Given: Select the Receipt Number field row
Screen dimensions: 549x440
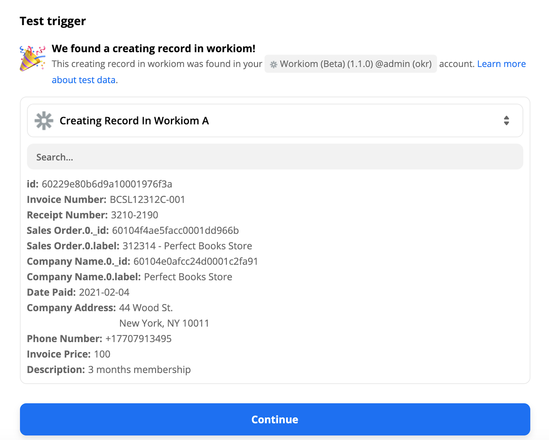Looking at the screenshot, I should 93,215.
